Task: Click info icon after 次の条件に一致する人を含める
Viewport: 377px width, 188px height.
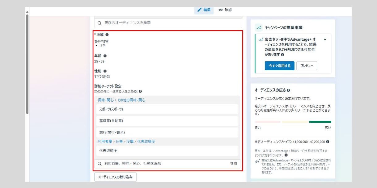Action: pyautogui.click(x=140, y=92)
